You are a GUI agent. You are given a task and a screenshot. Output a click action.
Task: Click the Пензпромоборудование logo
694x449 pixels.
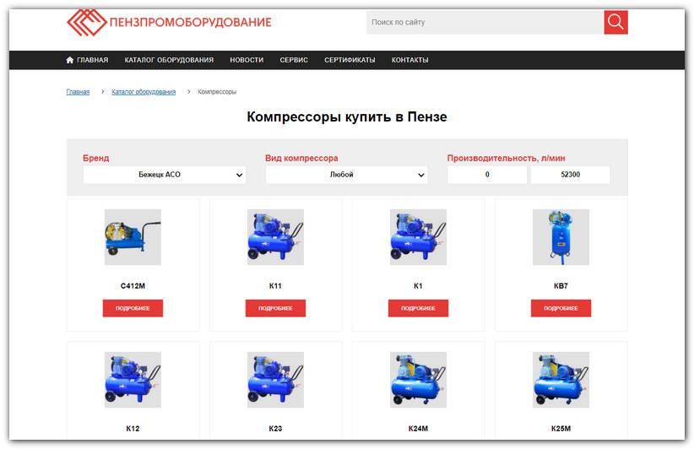[x=169, y=22]
